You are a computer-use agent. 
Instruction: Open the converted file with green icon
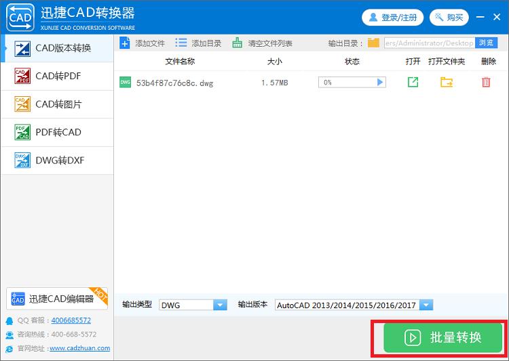[413, 83]
